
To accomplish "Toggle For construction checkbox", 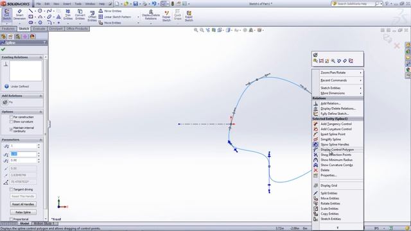I will tap(12, 117).
